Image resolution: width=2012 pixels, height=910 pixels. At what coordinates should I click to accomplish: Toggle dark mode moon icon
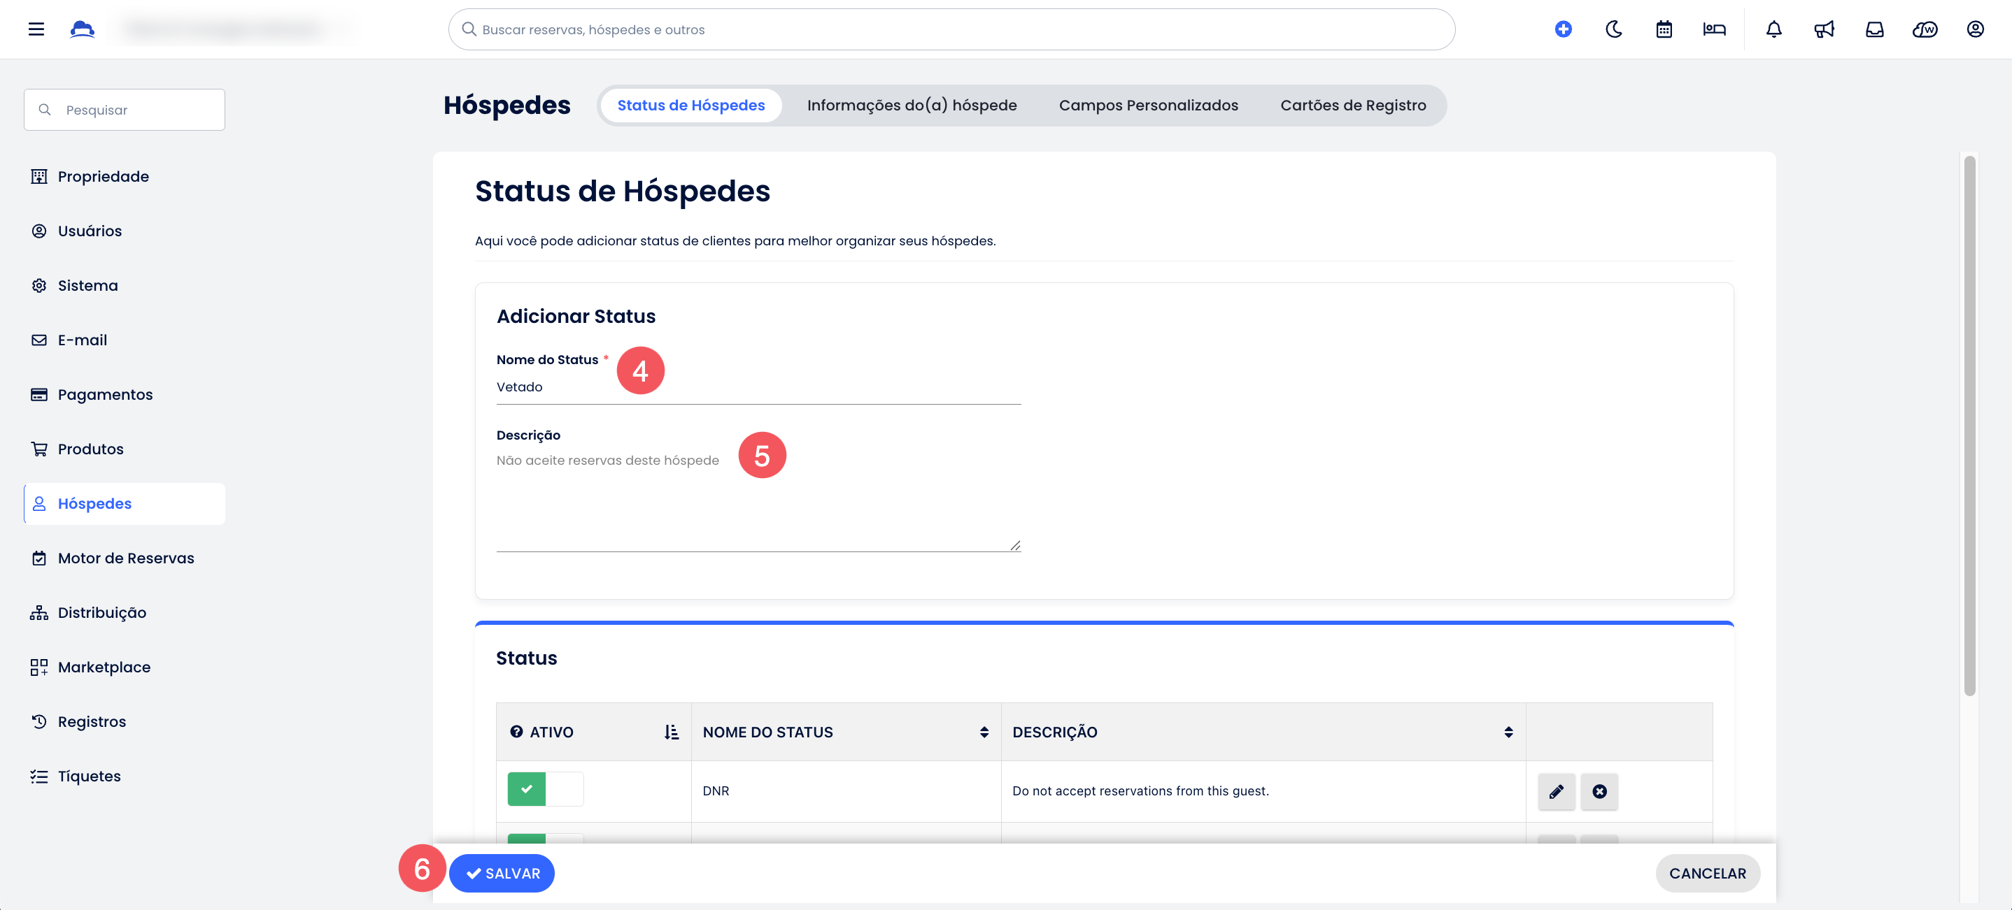click(1614, 29)
